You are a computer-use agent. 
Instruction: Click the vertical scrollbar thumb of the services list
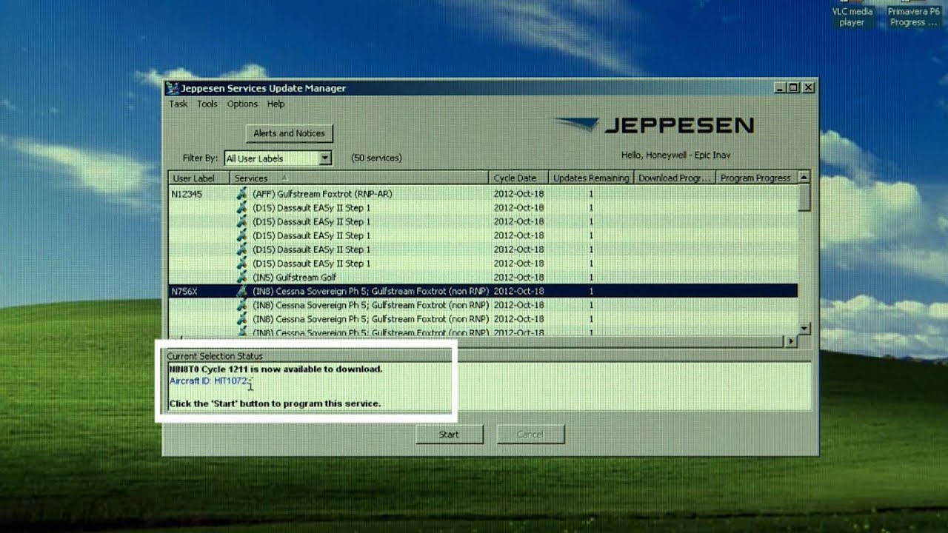click(x=804, y=198)
